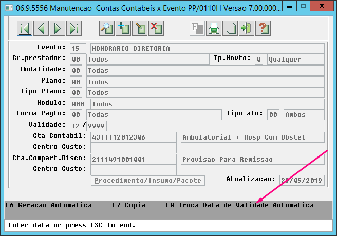Click the Cta Contabil field 4311112012306
337x236 pixels.
point(134,137)
